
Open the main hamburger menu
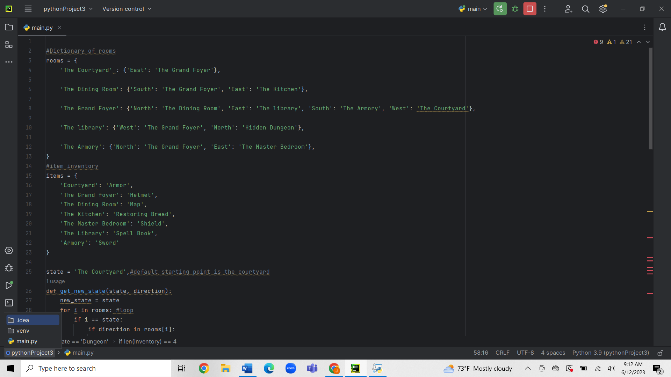(28, 9)
